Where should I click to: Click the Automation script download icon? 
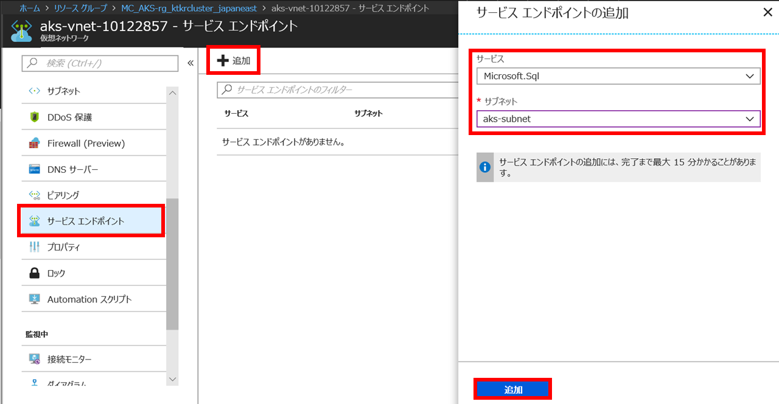click(35, 299)
